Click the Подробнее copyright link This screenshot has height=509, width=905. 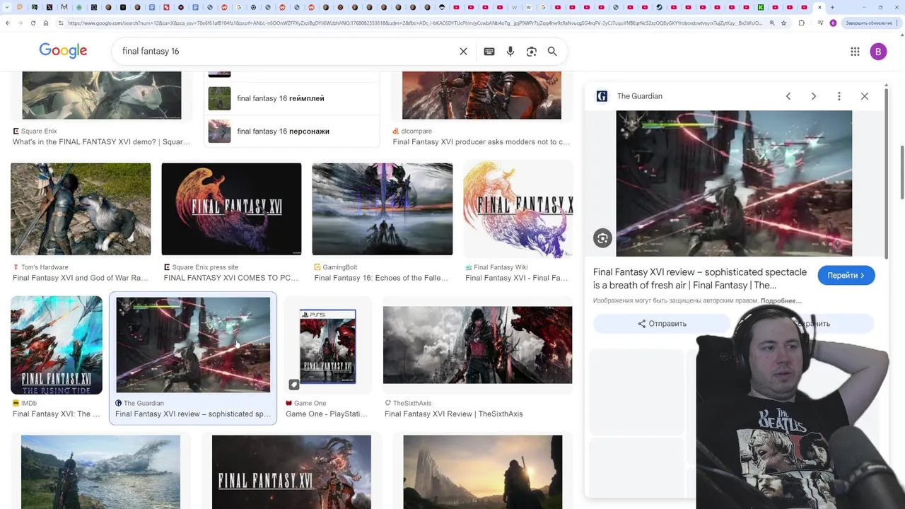point(781,301)
